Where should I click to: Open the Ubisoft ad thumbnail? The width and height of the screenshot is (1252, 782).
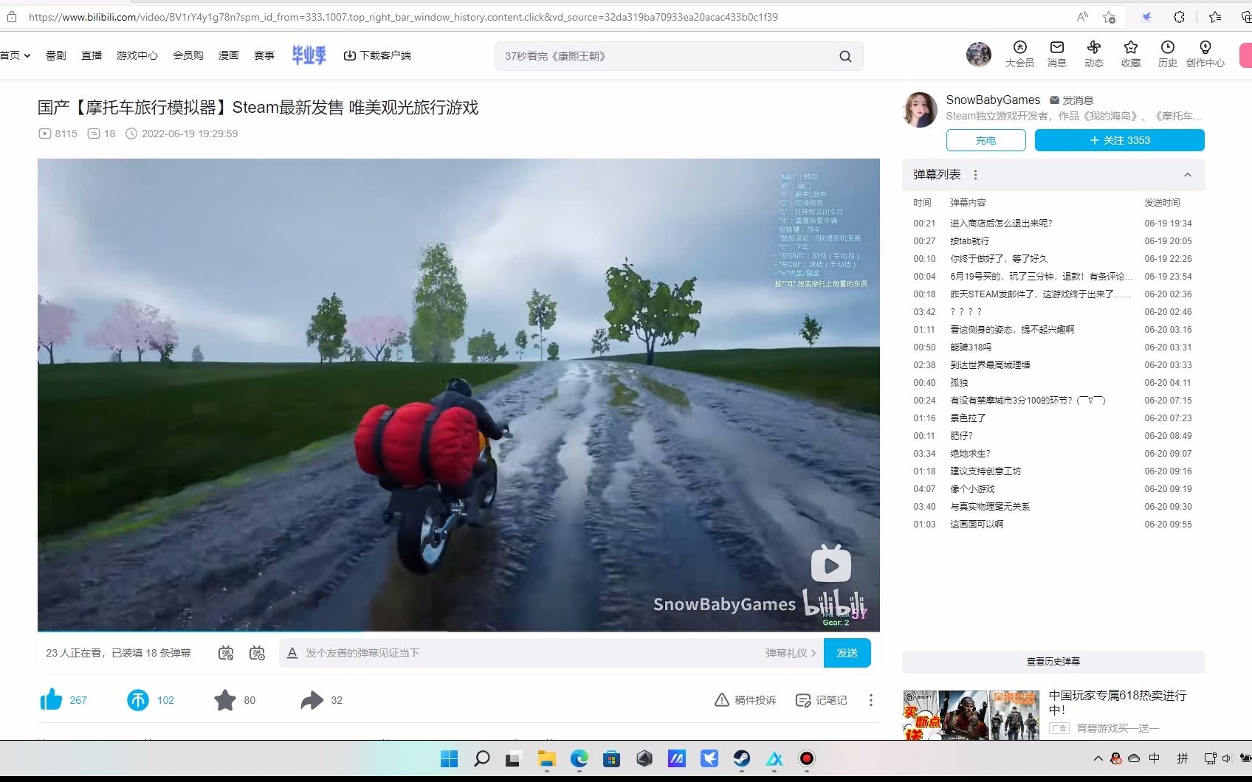(x=971, y=715)
